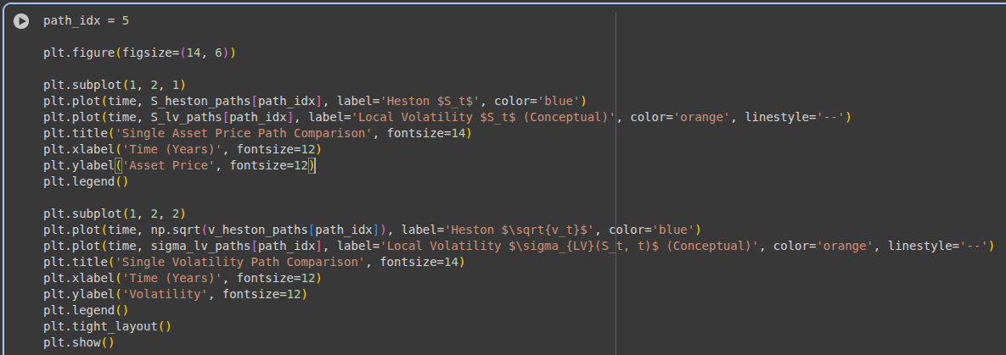
Task: Click sigma_lv_paths variable name
Action: pos(201,246)
